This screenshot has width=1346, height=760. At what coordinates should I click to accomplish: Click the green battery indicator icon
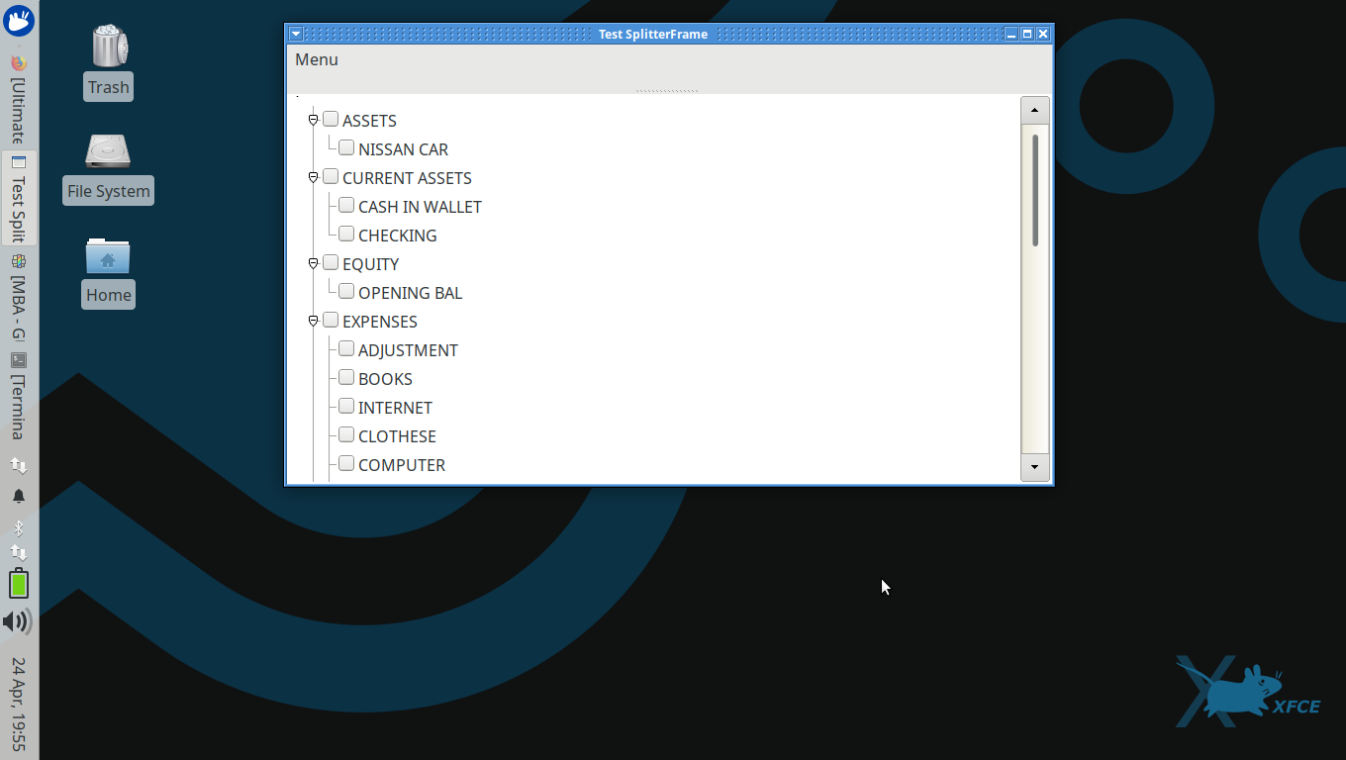[19, 584]
